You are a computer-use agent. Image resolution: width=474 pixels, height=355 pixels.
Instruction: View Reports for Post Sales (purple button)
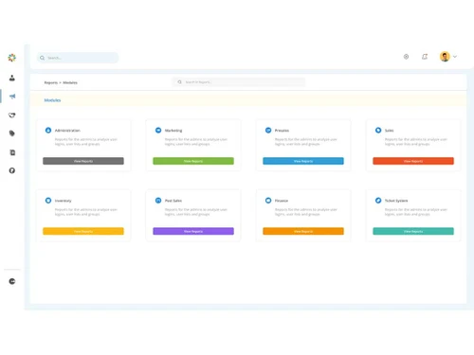193,231
